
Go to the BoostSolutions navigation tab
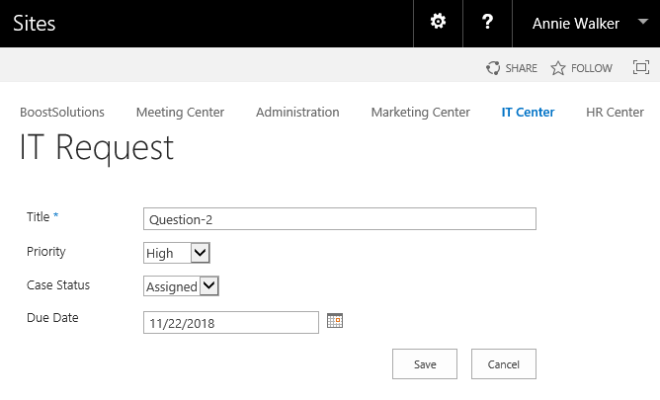coord(62,113)
